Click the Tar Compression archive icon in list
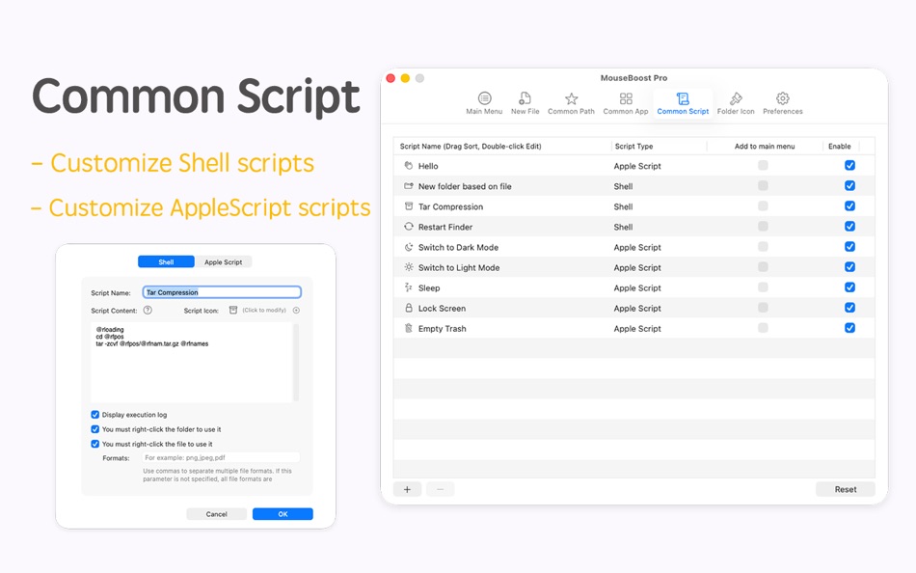Image resolution: width=916 pixels, height=573 pixels. point(409,206)
